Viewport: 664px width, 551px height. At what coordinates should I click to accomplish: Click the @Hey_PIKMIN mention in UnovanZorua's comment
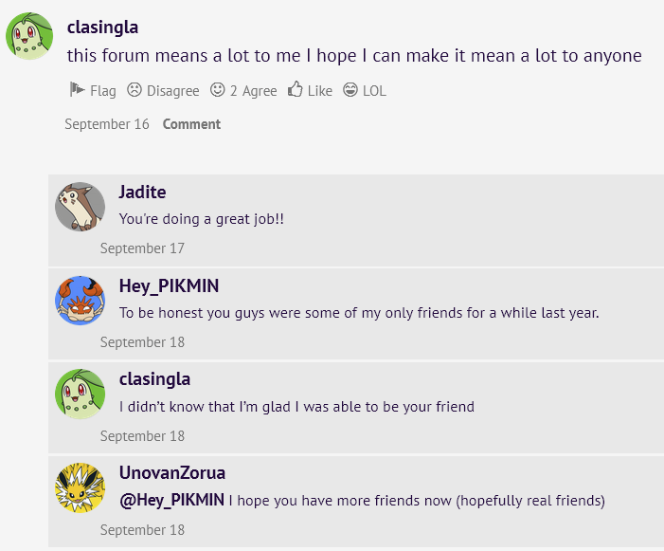[172, 500]
